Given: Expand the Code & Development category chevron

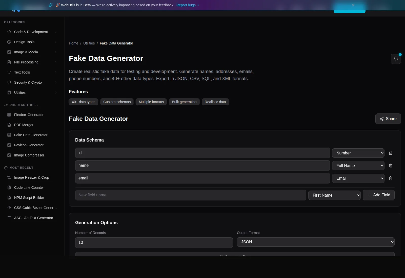Looking at the screenshot, I should (56, 32).
